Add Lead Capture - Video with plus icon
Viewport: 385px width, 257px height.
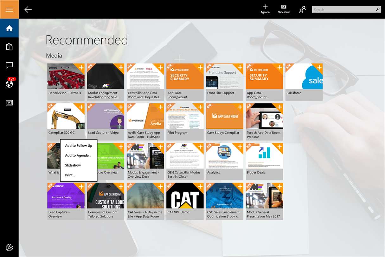[121, 107]
